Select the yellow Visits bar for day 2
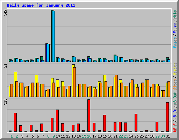 point(15,84)
